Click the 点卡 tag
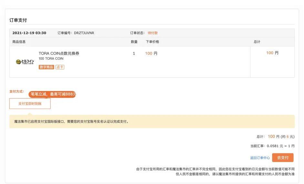The image size is (304, 184). (x=60, y=67)
